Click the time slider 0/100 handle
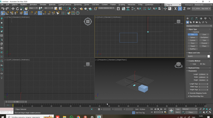 coord(16,102)
